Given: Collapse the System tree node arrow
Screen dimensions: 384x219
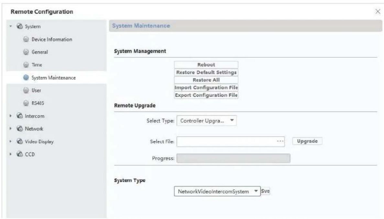Looking at the screenshot, I should click(x=11, y=26).
